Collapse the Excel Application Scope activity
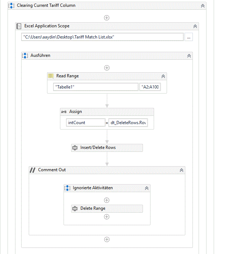This screenshot has height=254, width=232. coord(195,26)
